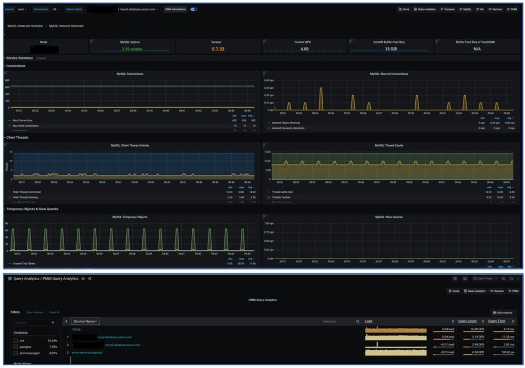Open the MySQL menu in top nav

[466, 9]
